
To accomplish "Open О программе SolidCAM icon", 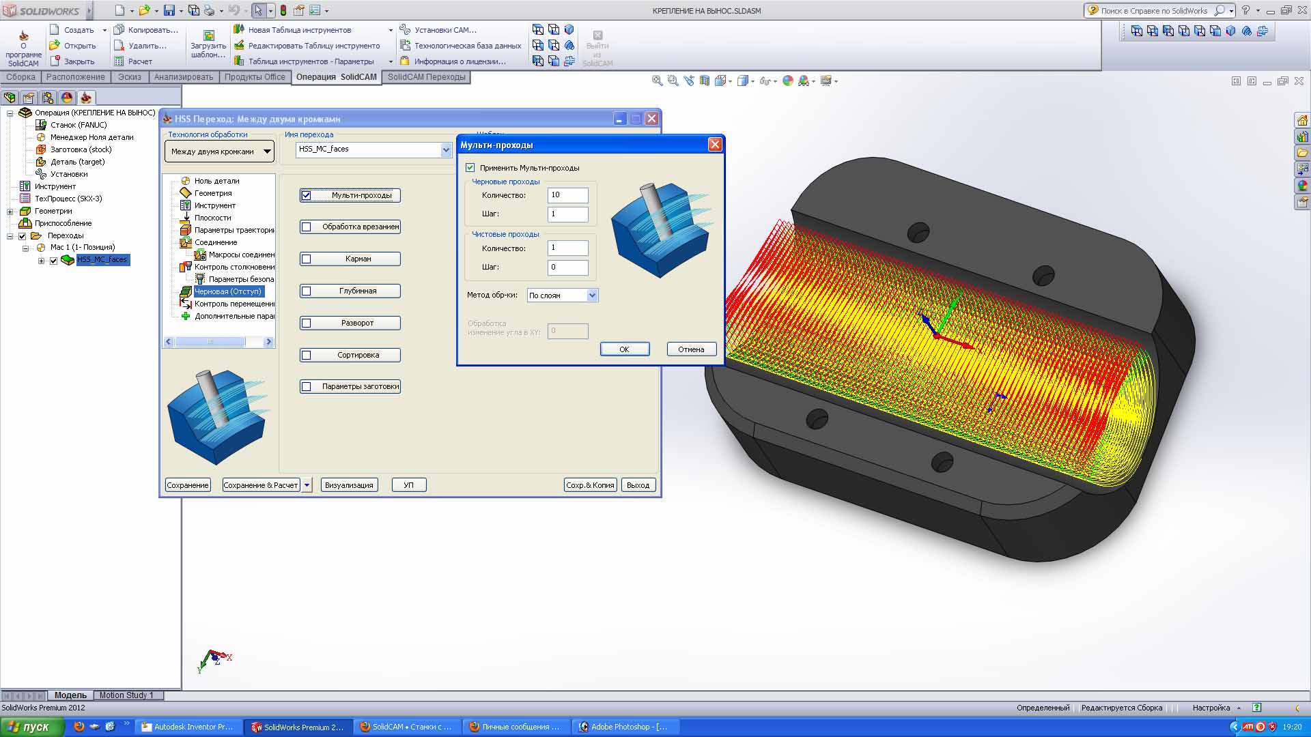I will coord(23,36).
